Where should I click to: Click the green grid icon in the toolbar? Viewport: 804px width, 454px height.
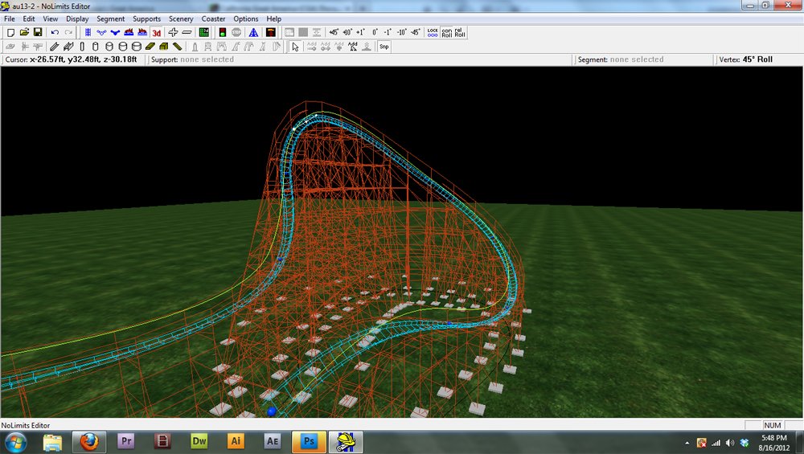coord(203,33)
